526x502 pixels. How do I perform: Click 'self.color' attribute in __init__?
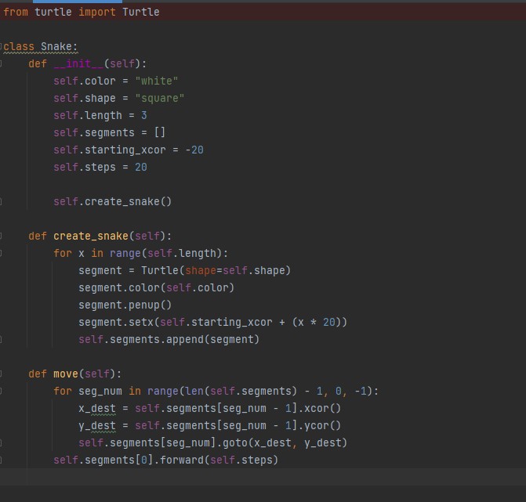click(85, 81)
